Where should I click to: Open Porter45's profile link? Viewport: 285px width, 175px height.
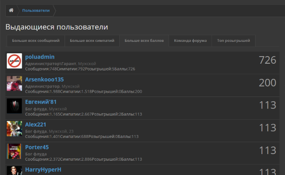(37, 147)
